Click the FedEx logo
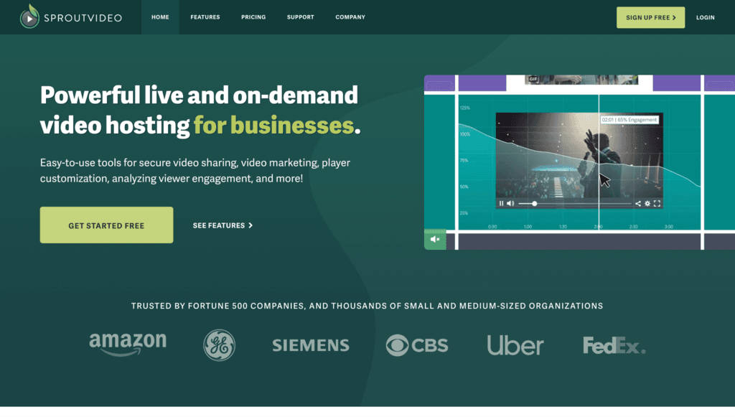This screenshot has width=735, height=417. [614, 345]
